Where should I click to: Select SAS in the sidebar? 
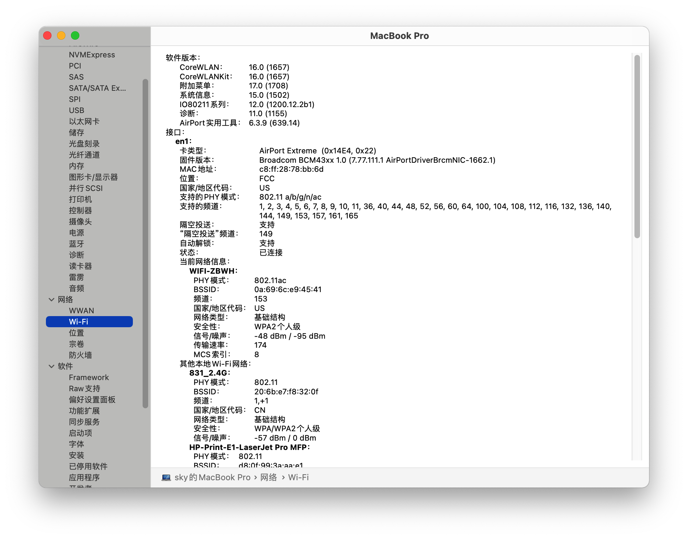[x=76, y=77]
